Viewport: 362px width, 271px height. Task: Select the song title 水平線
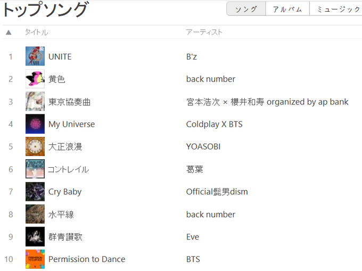pyautogui.click(x=61, y=215)
